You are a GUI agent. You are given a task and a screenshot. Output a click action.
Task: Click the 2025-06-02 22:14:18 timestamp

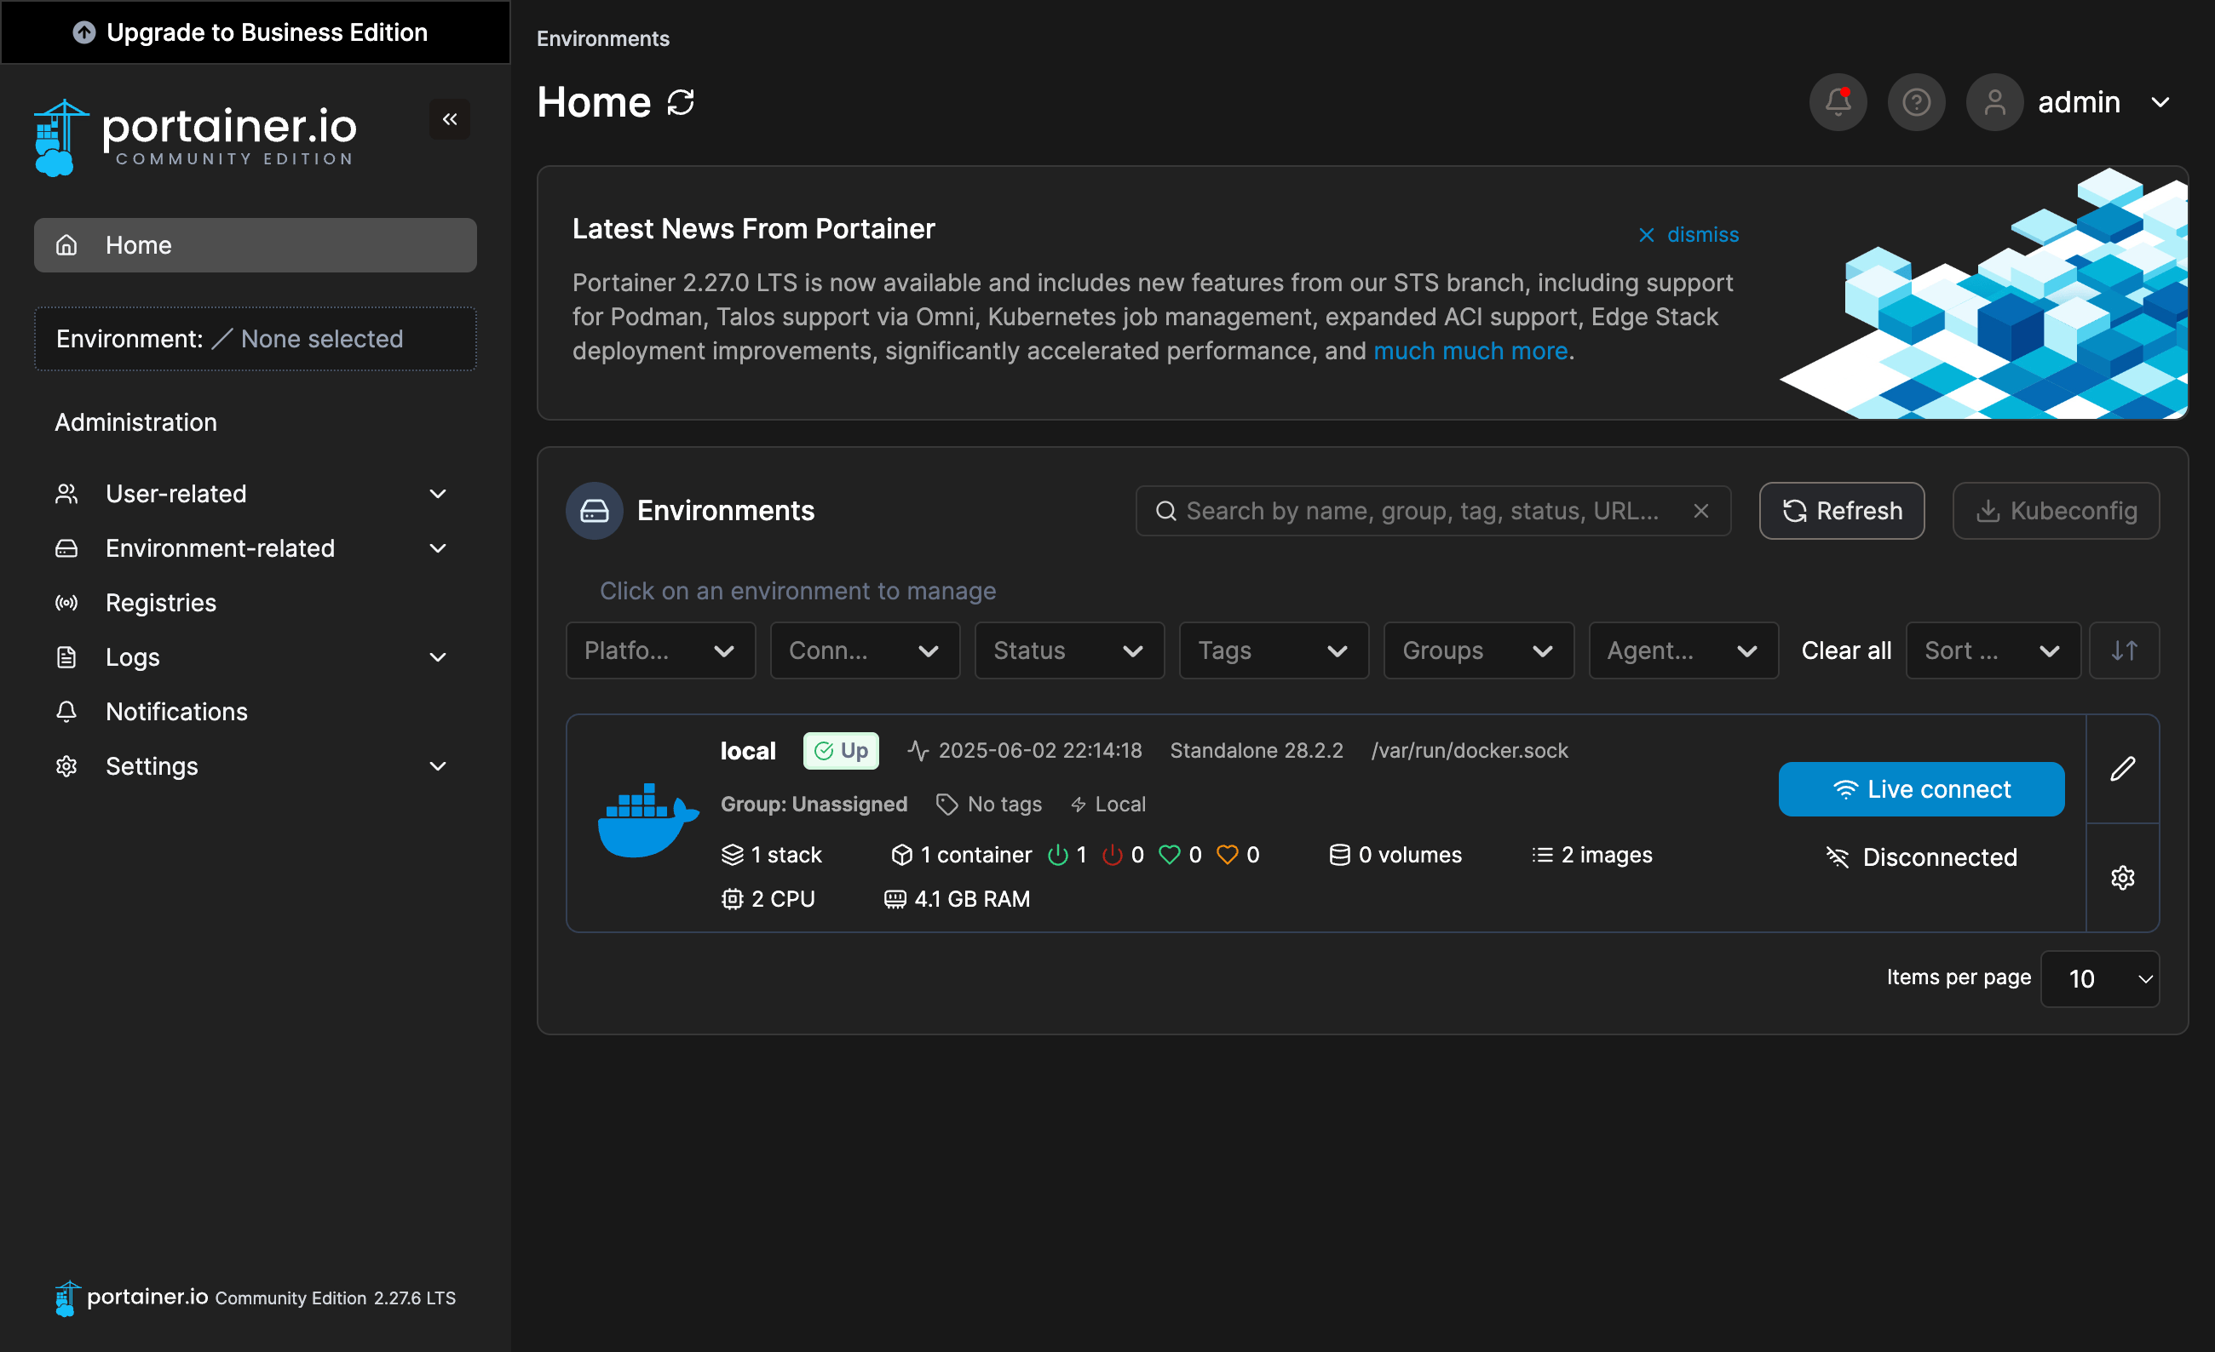(1040, 750)
